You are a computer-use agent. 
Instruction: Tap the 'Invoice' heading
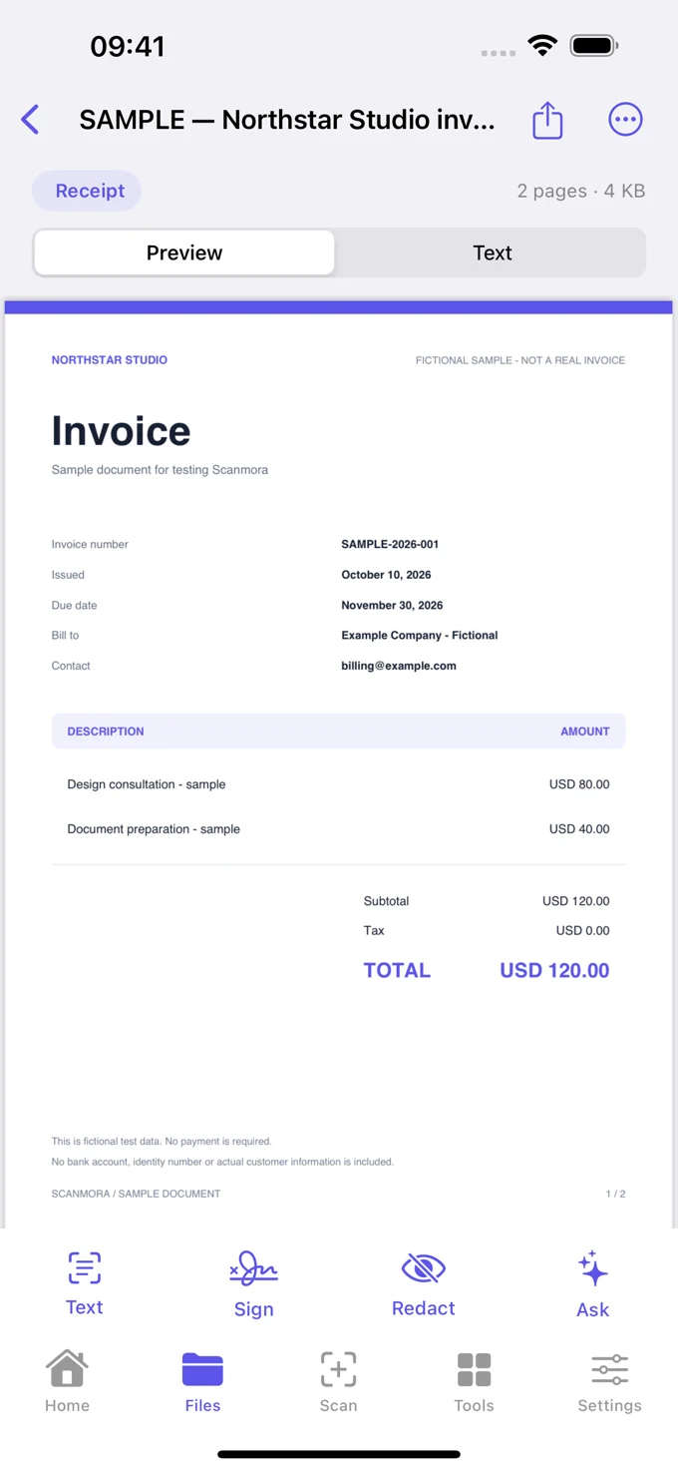121,431
